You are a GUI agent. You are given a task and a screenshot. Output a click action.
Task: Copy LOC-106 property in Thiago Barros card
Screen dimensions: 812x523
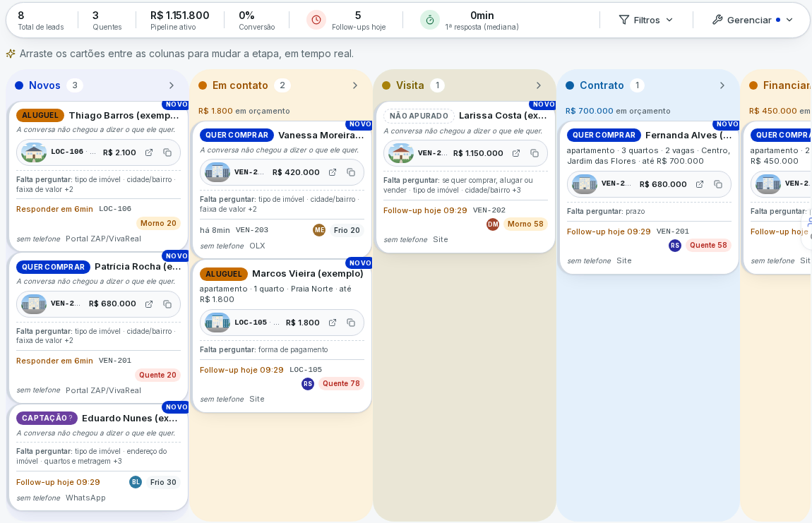167,152
